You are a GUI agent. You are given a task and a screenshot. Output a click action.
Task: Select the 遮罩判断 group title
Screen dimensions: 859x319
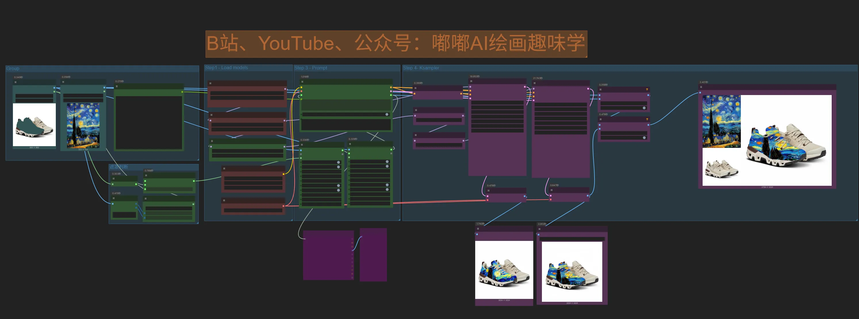(x=119, y=167)
